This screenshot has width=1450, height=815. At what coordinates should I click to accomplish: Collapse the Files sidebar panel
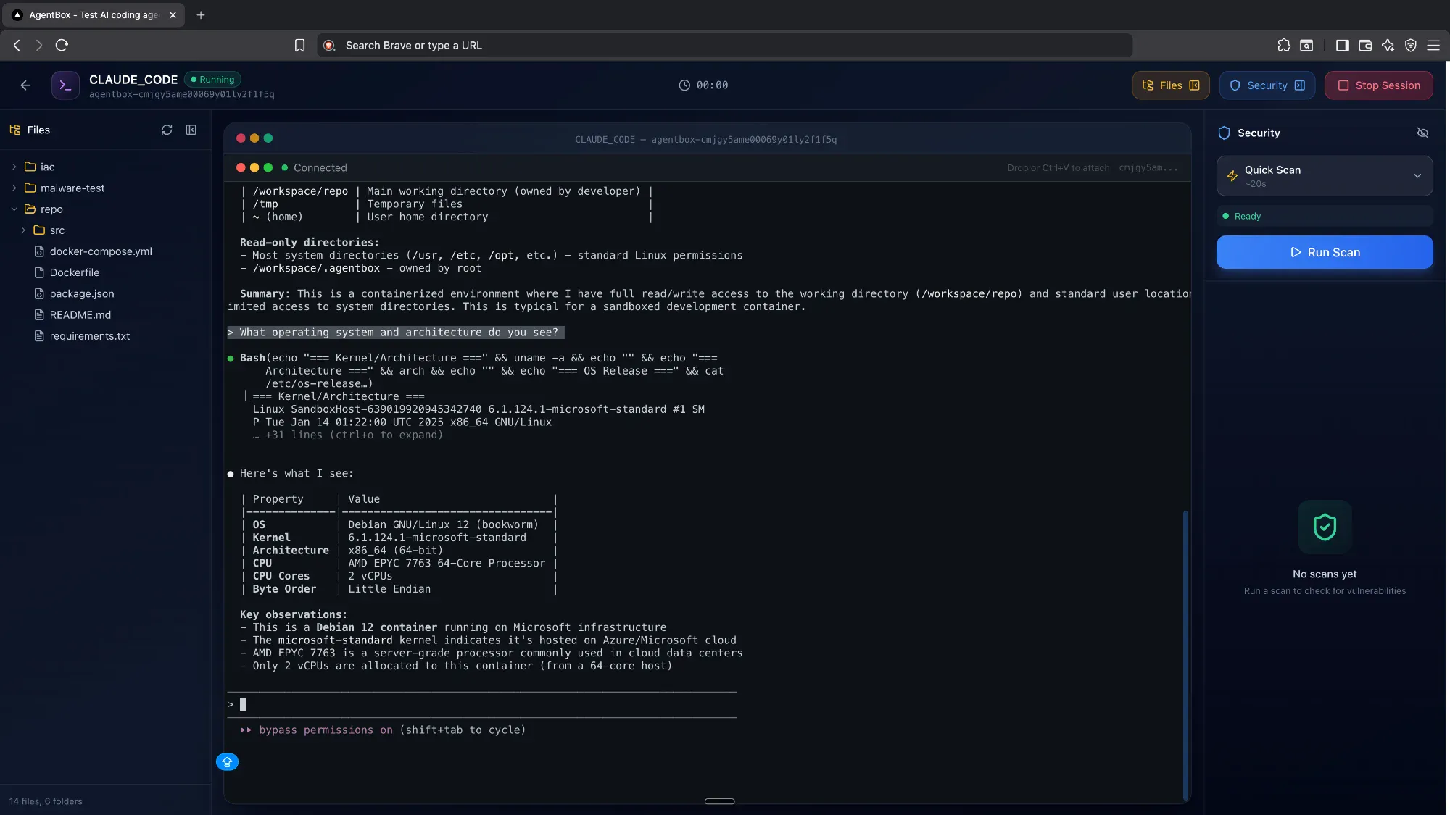pos(191,130)
